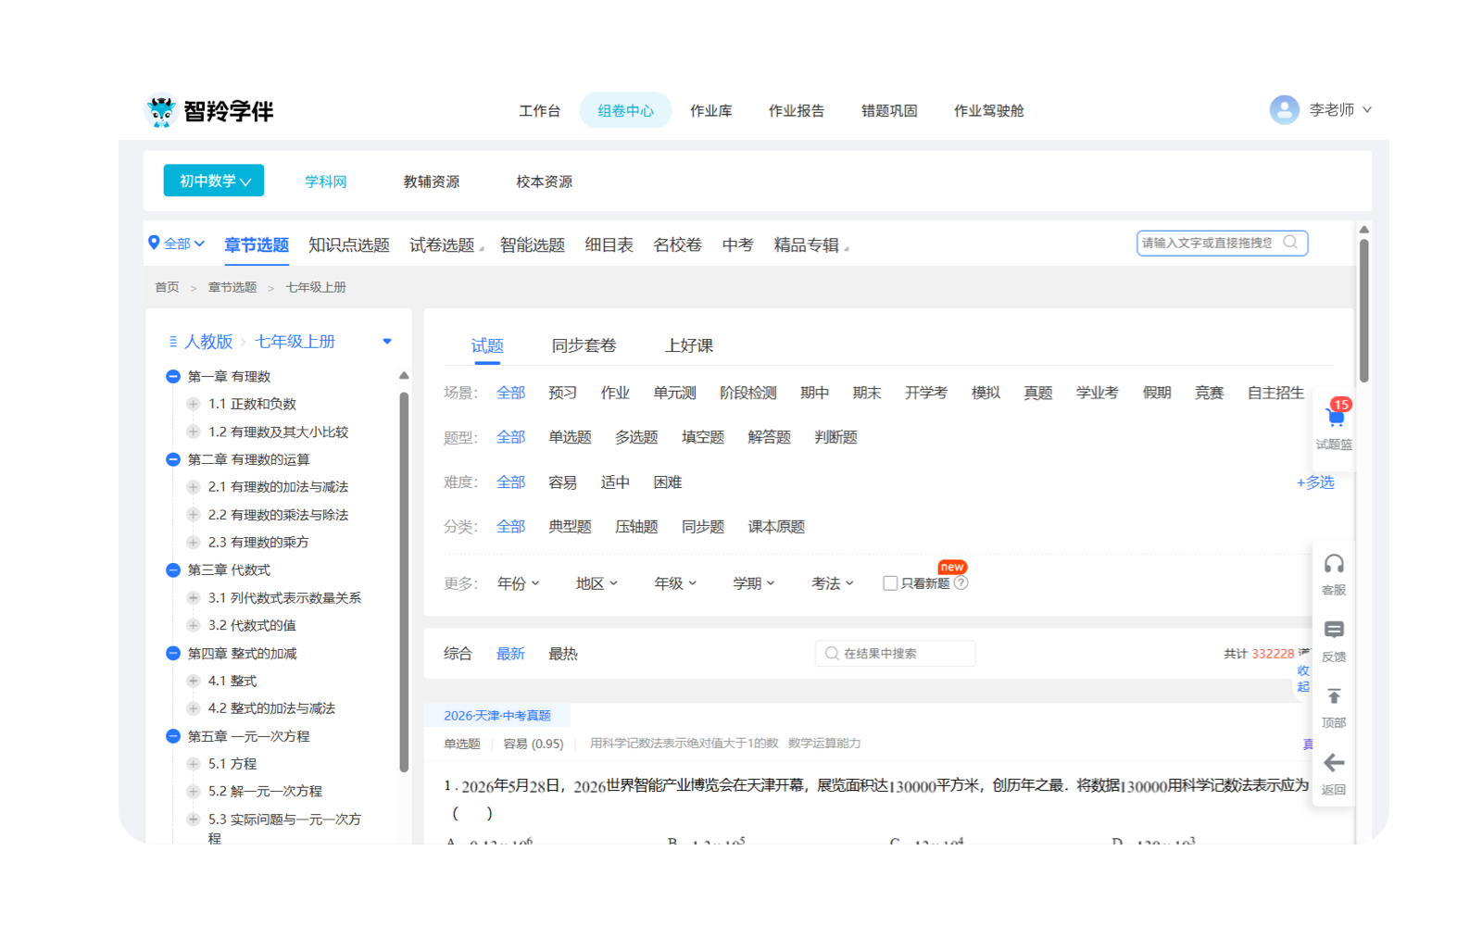Switch to 作业库 in top navigation

click(710, 111)
